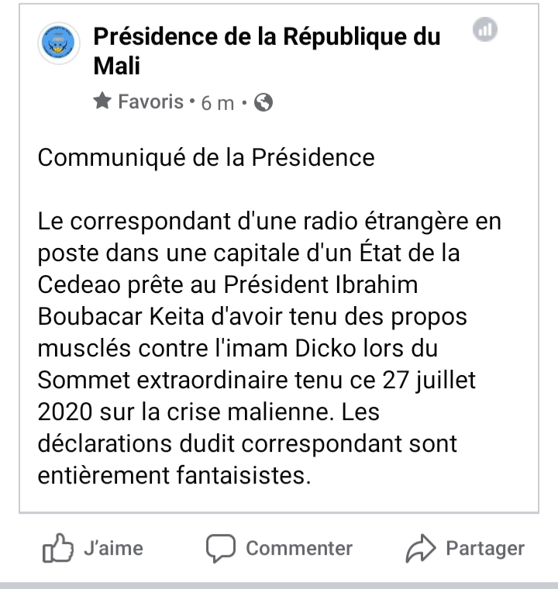Screen dimensions: 558x589
Task: Tap the share arrow icon
Action: point(421,549)
